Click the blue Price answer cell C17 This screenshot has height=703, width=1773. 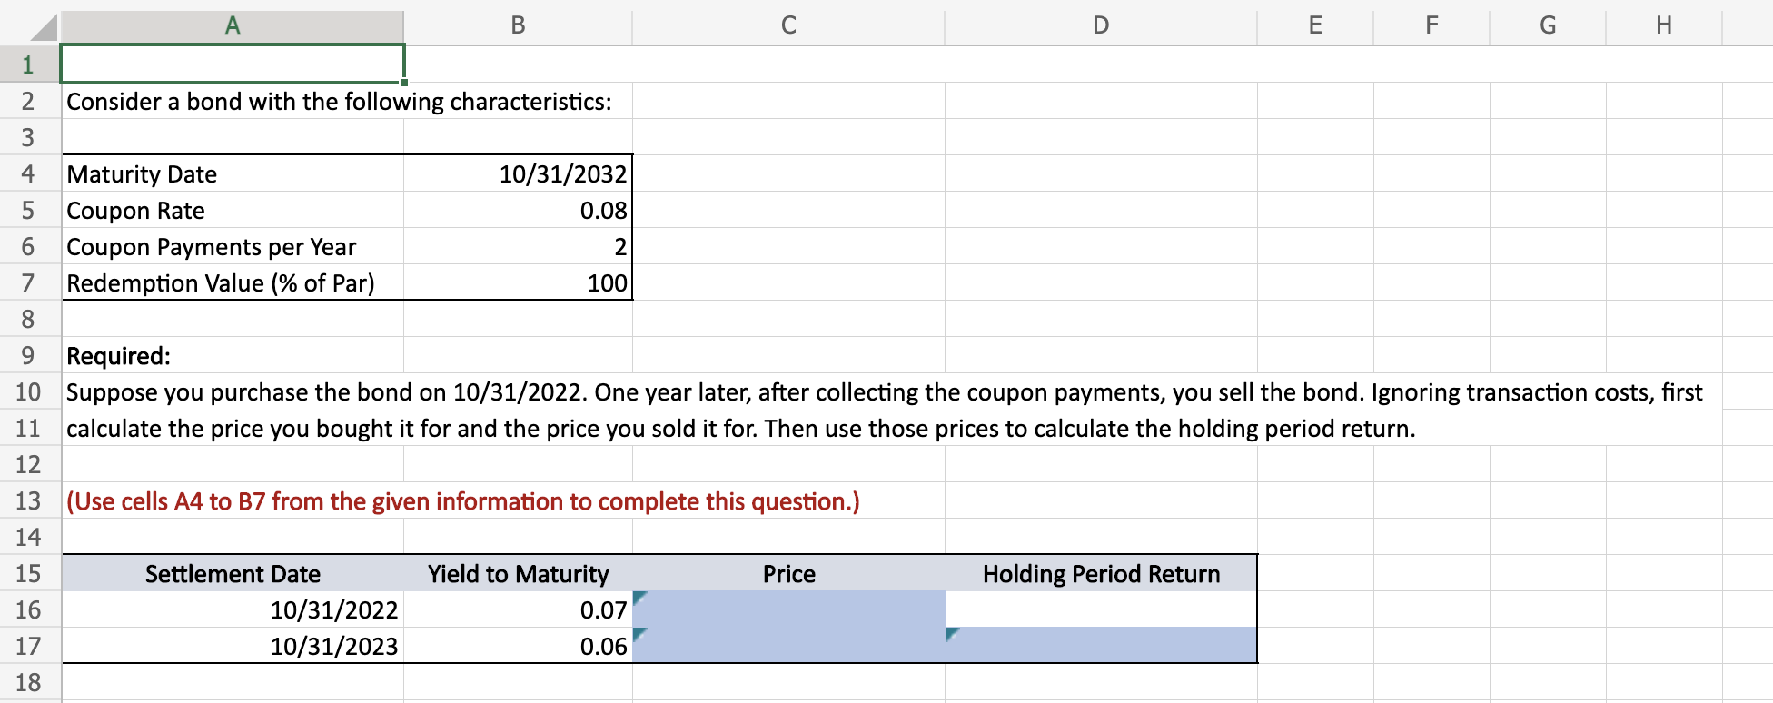(x=788, y=646)
